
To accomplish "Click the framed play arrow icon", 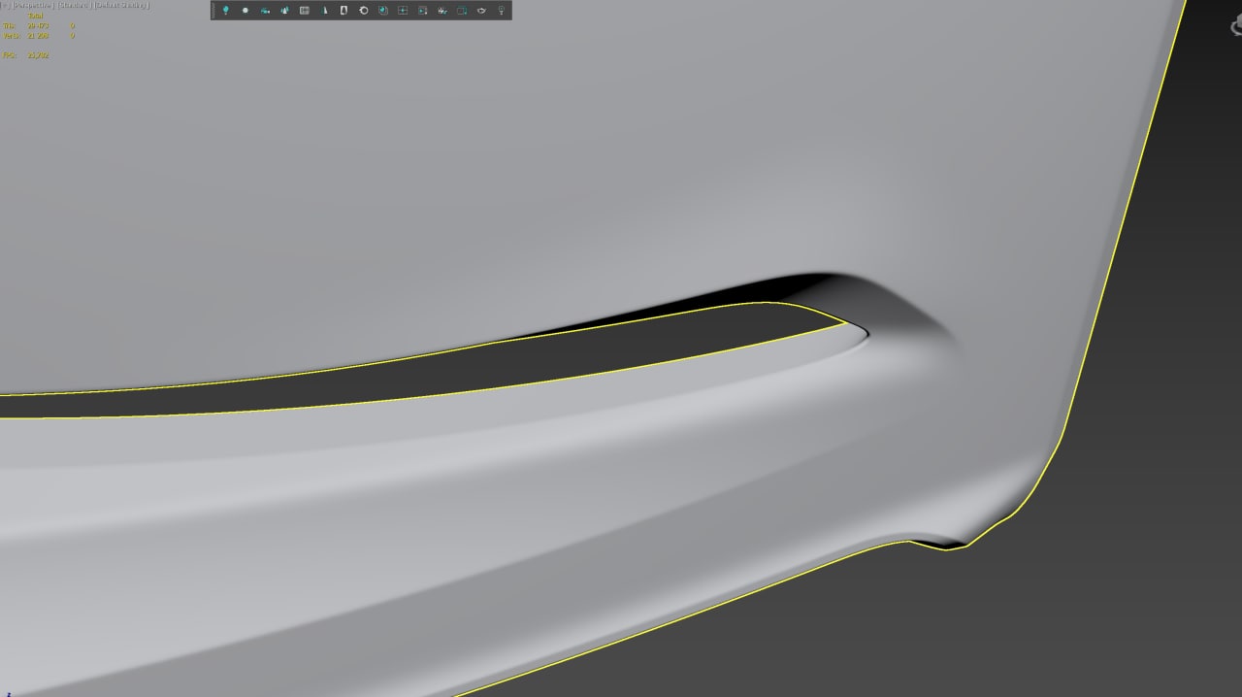I will (x=423, y=11).
